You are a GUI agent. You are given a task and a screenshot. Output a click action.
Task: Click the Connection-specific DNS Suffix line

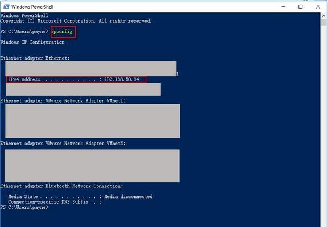pos(55,202)
